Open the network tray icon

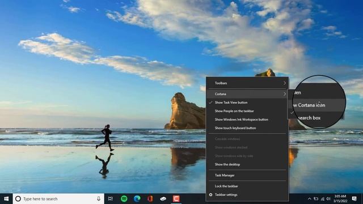323,199
